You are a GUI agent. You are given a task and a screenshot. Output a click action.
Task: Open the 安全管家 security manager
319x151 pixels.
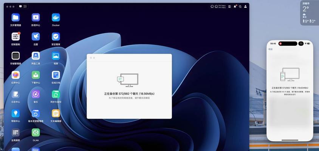point(56,37)
